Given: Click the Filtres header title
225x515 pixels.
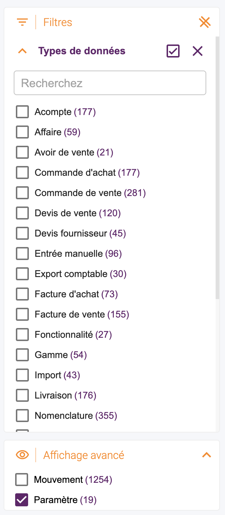Looking at the screenshot, I should click(x=58, y=22).
